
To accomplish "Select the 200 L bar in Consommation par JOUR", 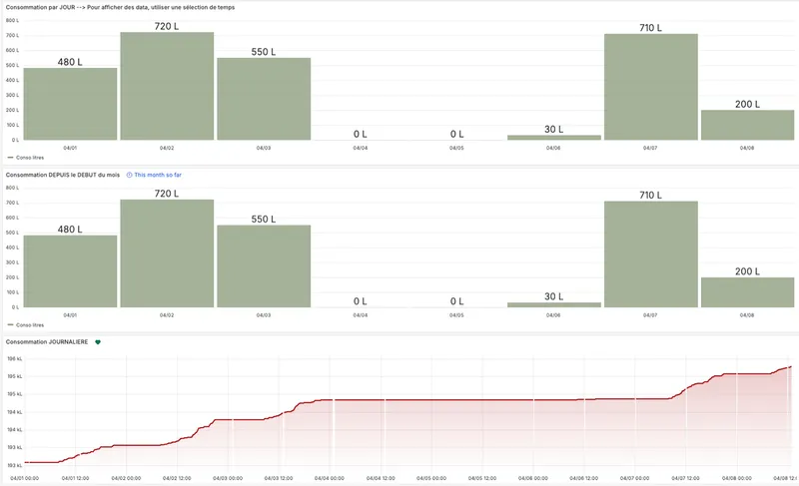I will tap(747, 125).
